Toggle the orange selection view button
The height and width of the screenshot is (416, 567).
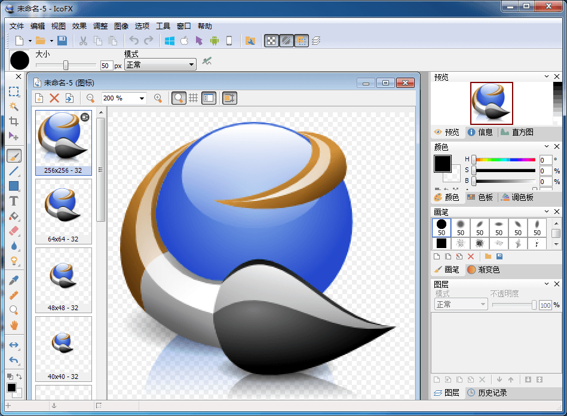tap(301, 41)
